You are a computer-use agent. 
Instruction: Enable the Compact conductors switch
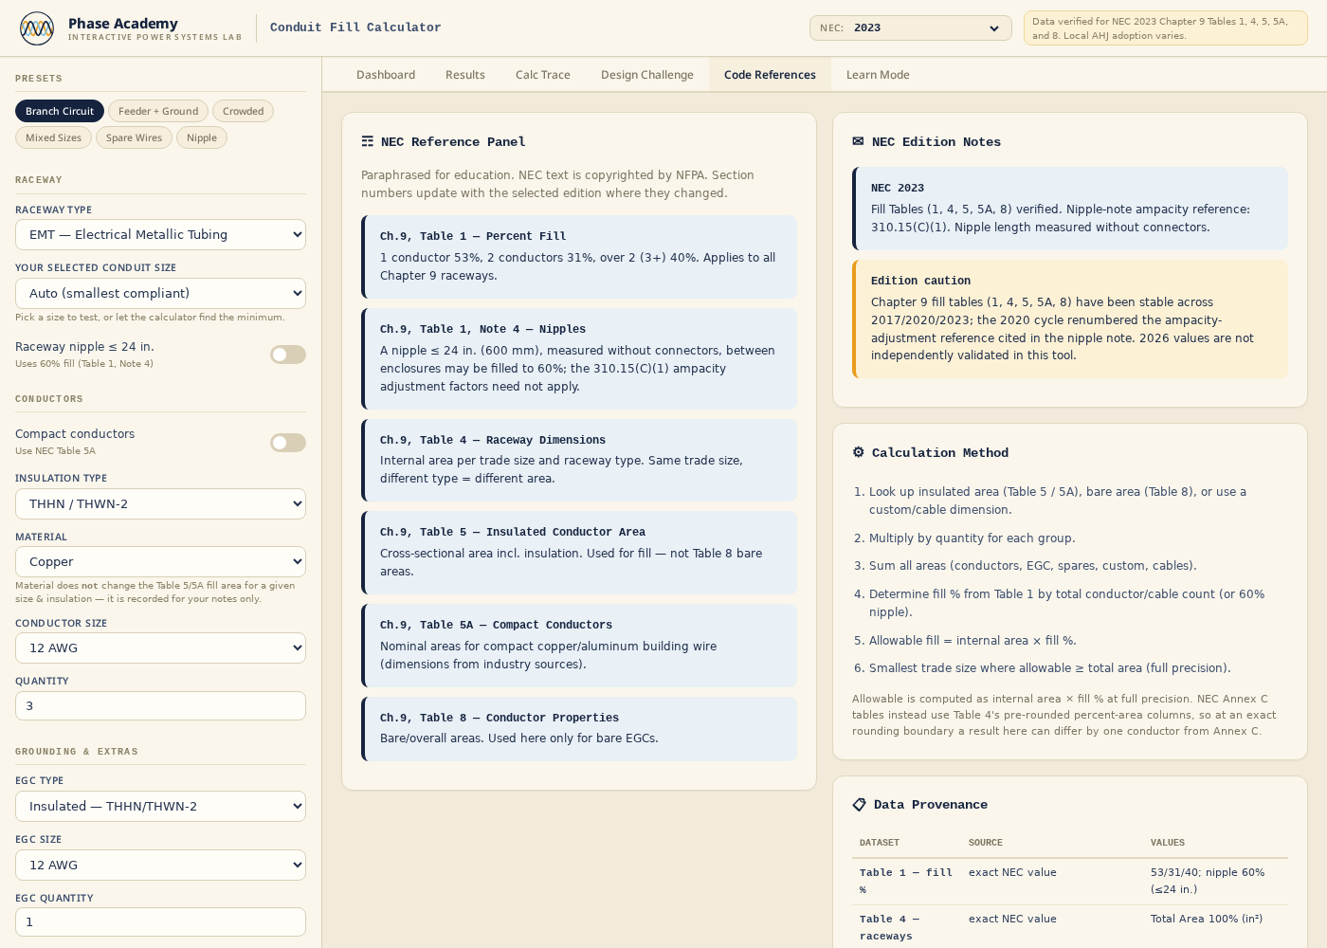(288, 443)
